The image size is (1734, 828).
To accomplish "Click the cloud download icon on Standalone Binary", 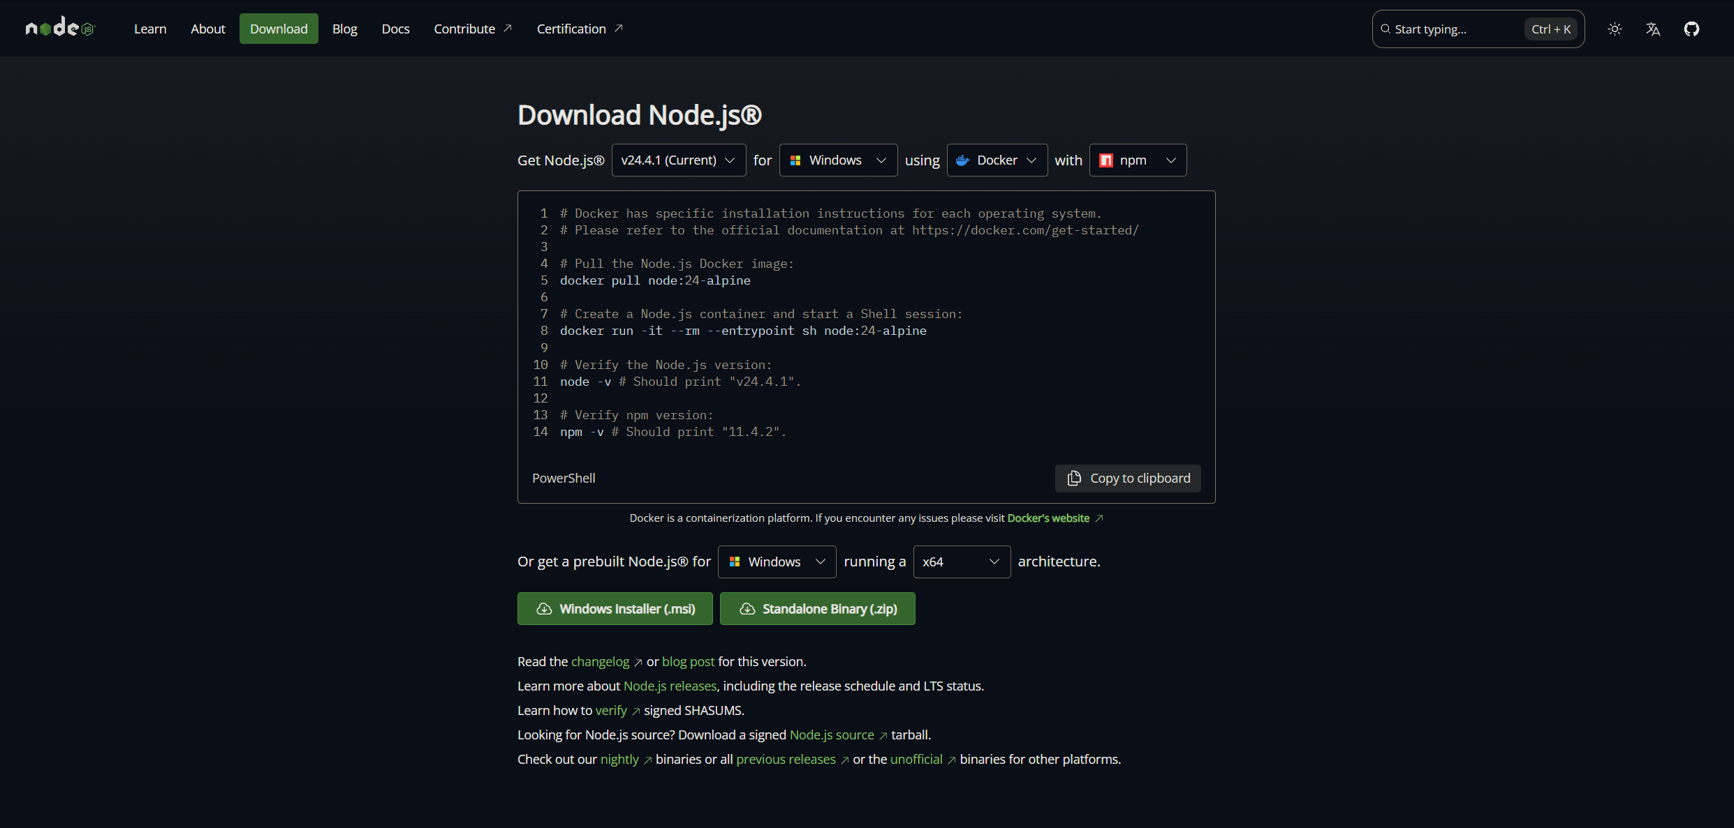I will coord(747,609).
